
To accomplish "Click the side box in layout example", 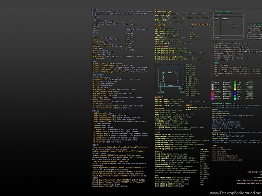I will (217, 26).
